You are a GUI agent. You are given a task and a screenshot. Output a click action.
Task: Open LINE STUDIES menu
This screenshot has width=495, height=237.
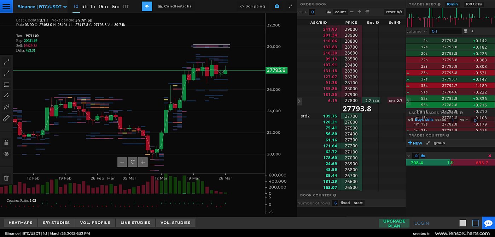[x=135, y=223]
